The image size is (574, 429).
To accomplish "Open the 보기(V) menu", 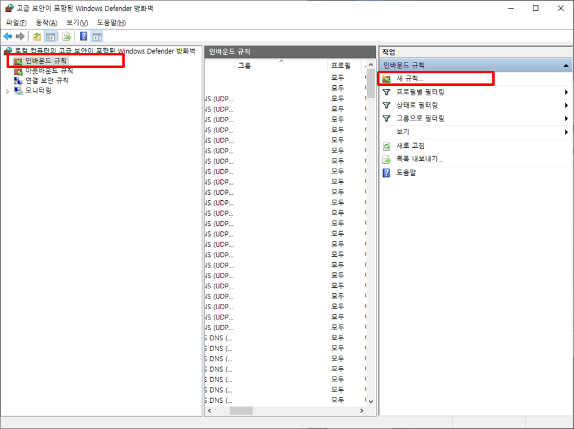I will (77, 23).
